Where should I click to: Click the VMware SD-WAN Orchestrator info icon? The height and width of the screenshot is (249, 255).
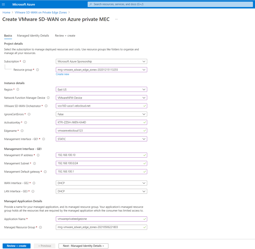(46, 106)
